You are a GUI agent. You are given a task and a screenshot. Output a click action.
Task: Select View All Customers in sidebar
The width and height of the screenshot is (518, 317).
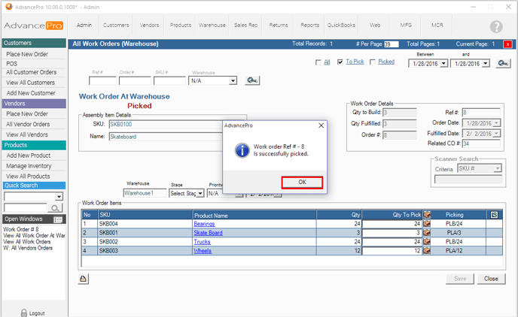coord(30,83)
